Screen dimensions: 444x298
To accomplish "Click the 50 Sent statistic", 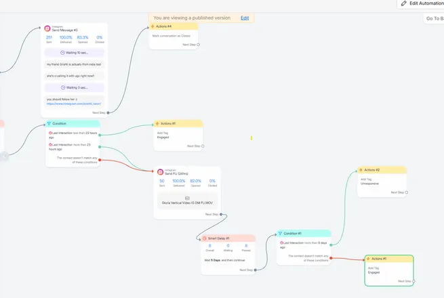I will tap(162, 183).
